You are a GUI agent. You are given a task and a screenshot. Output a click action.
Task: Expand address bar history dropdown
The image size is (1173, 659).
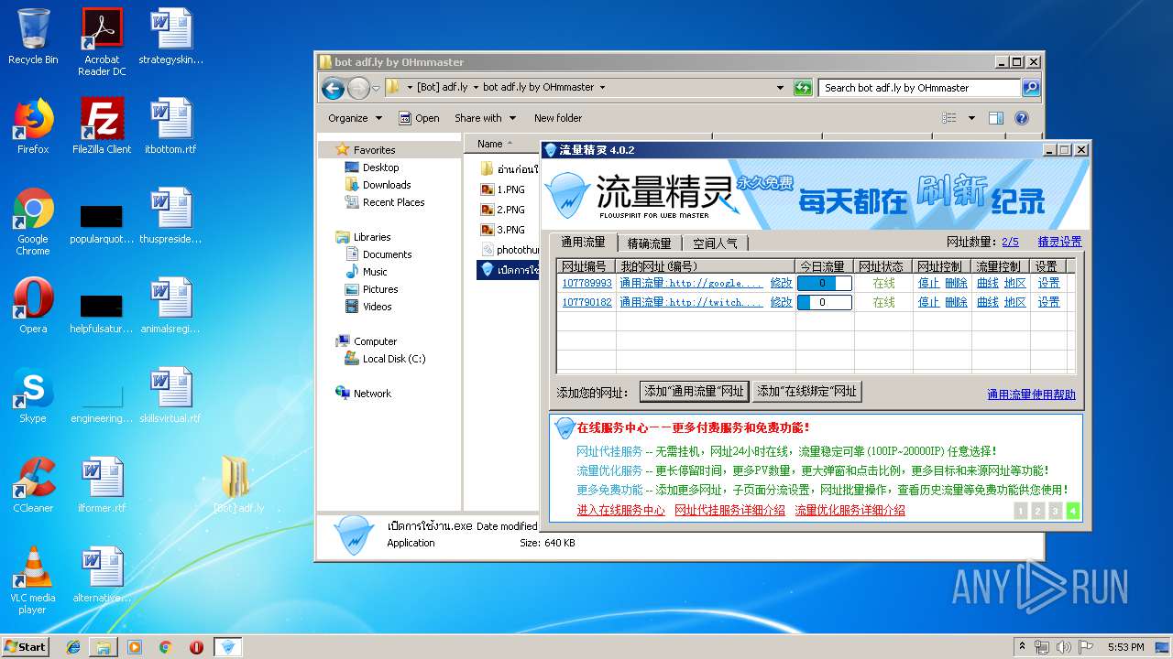[x=780, y=88]
